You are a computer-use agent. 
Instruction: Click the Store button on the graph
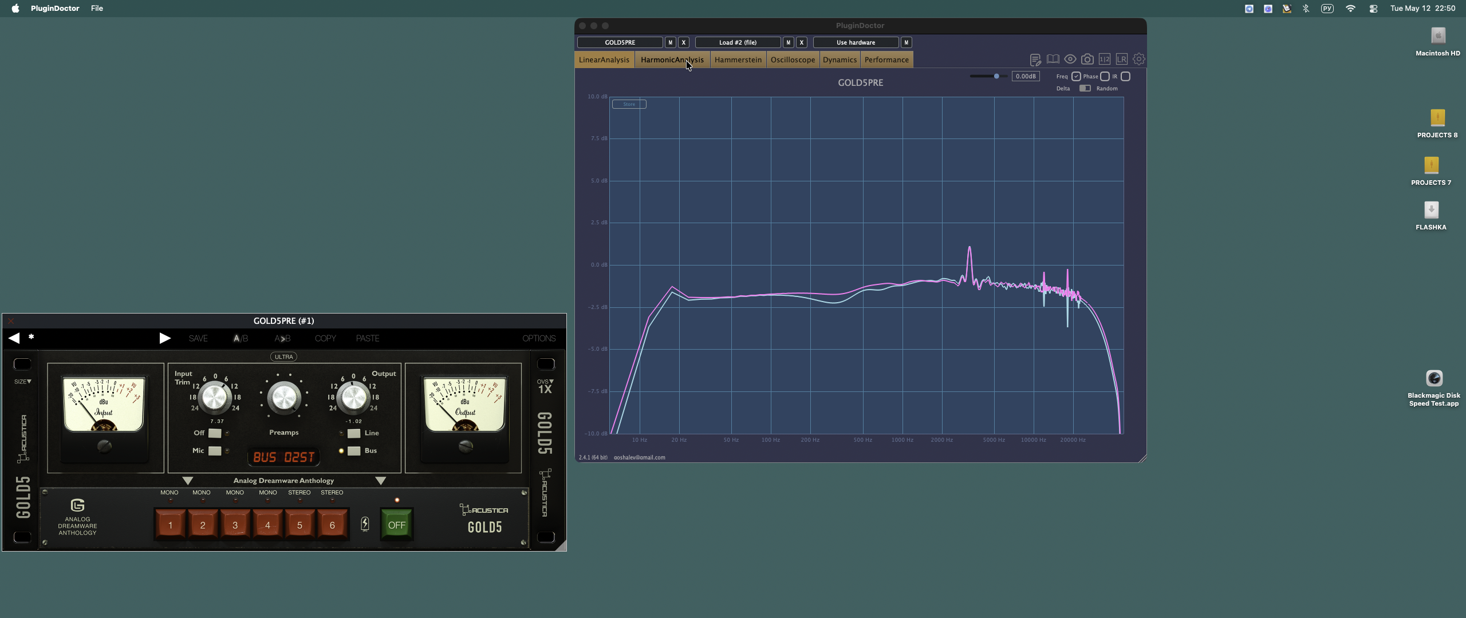tap(629, 104)
